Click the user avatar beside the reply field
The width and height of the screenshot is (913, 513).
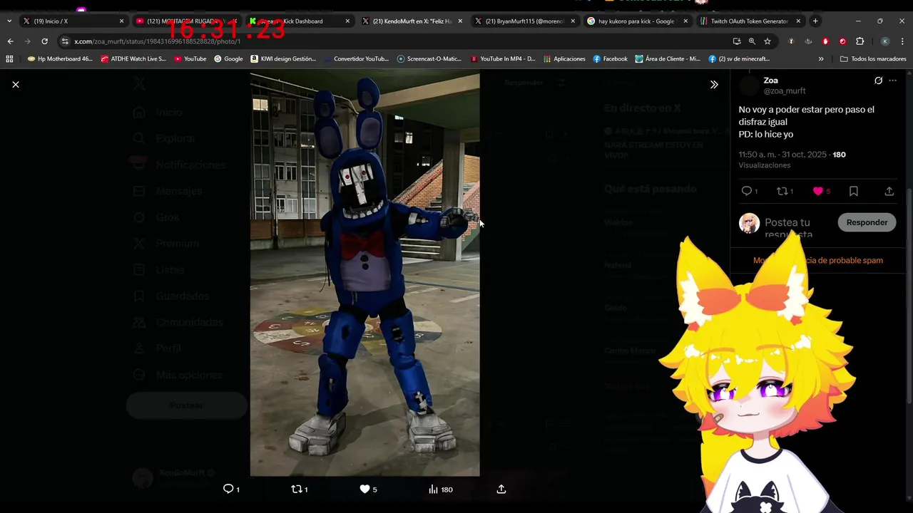pyautogui.click(x=749, y=223)
